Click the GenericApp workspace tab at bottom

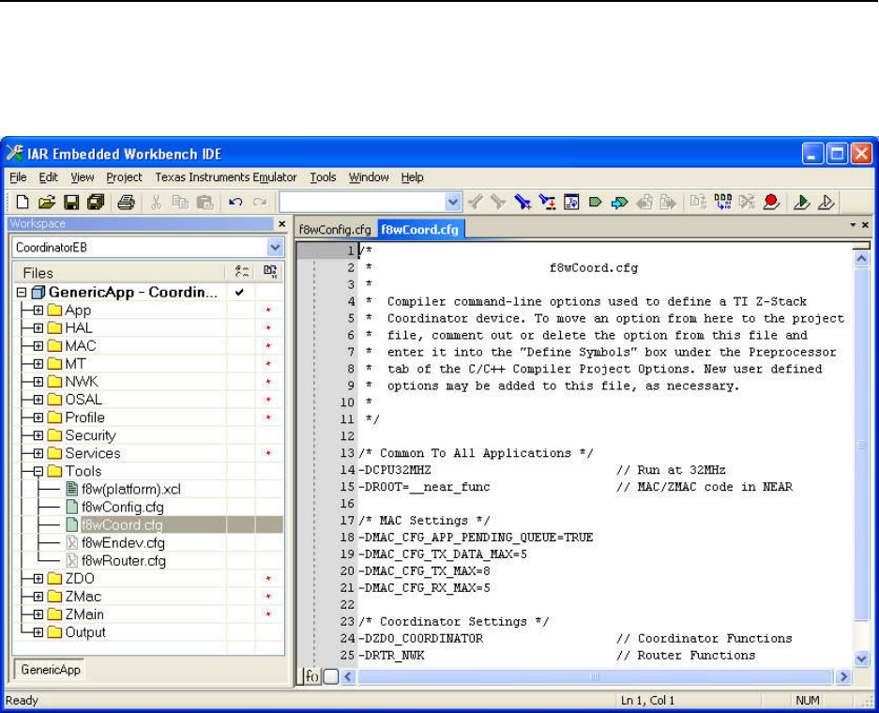49,670
